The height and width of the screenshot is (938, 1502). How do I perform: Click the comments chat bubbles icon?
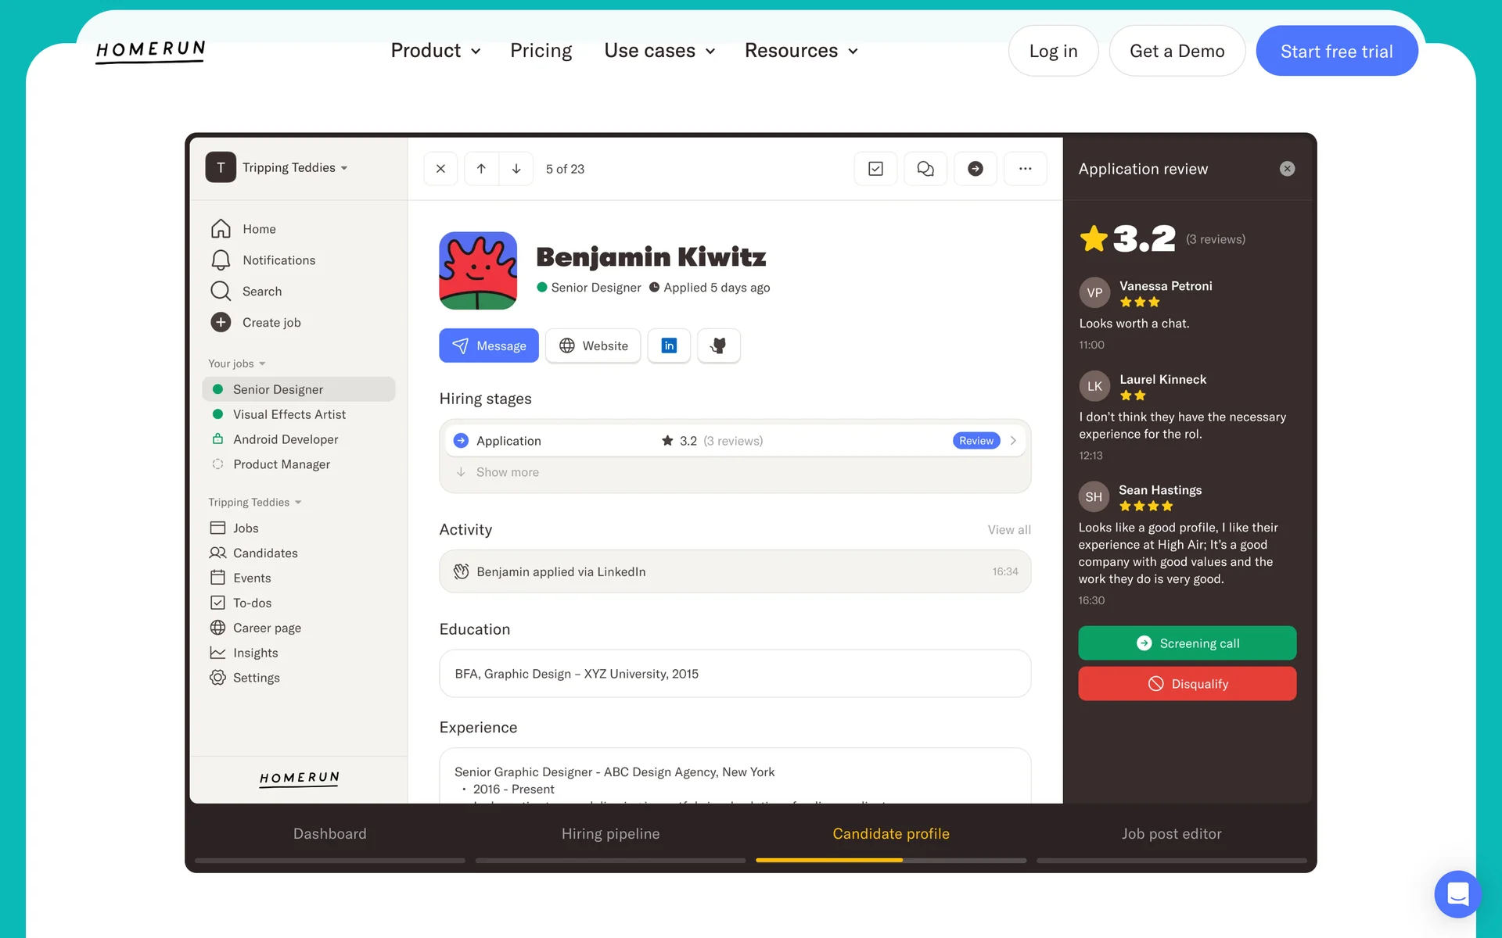pos(925,169)
